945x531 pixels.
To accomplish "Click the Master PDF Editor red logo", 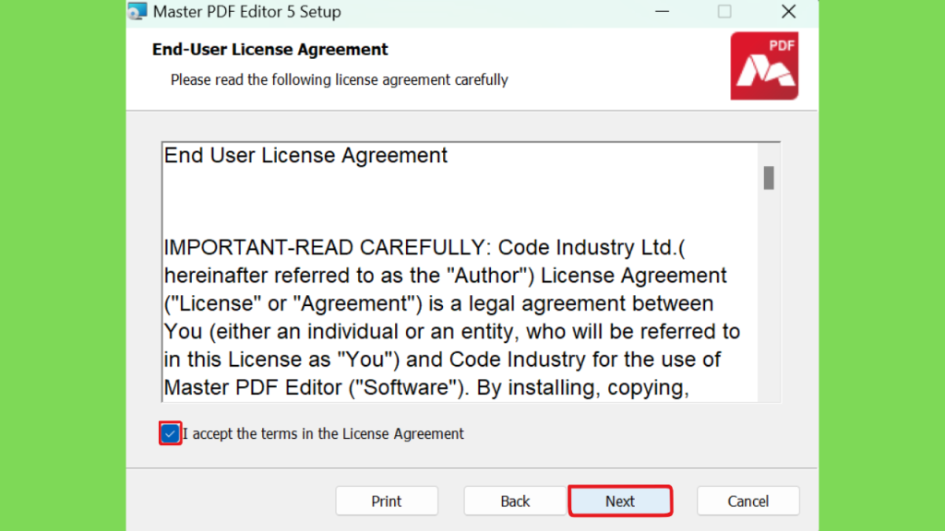I will (x=764, y=65).
